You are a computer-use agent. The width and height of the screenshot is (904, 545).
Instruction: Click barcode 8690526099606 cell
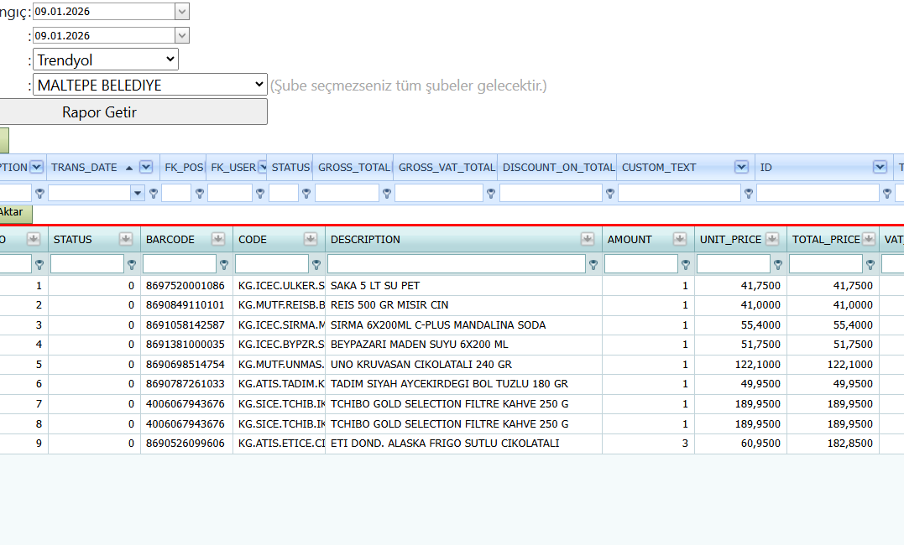click(187, 444)
